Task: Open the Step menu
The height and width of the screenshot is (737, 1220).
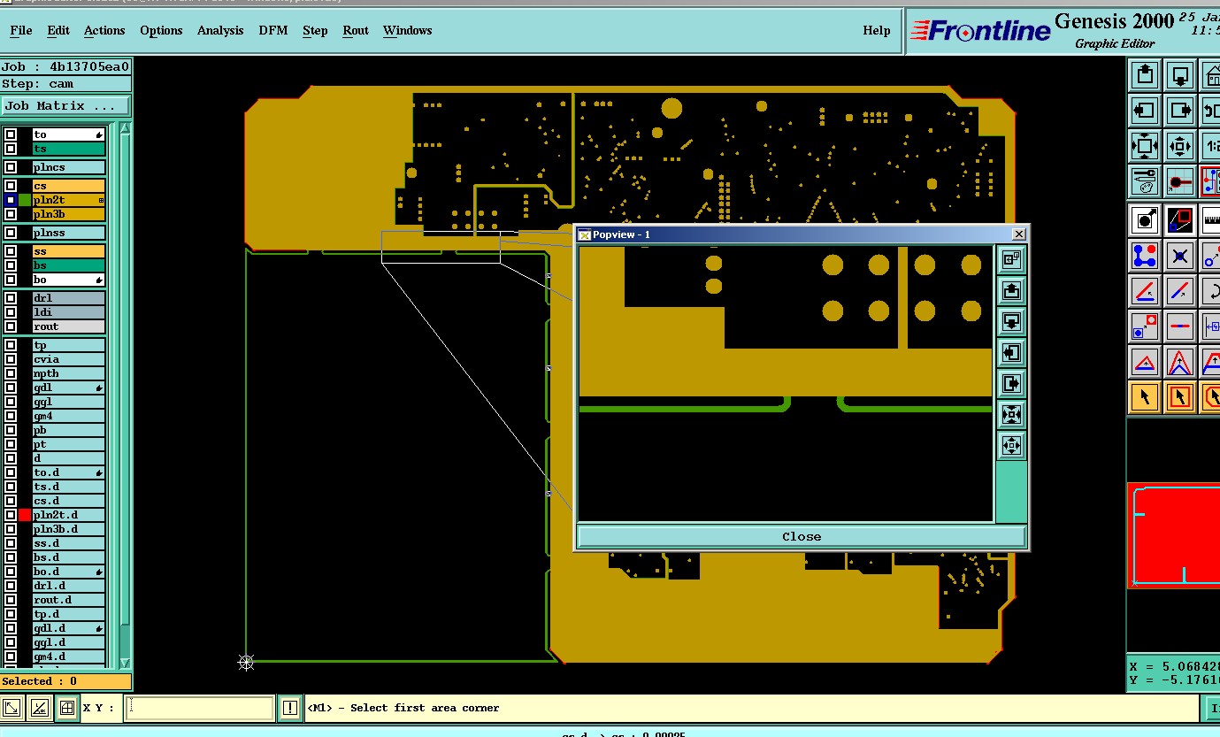Action: [315, 30]
